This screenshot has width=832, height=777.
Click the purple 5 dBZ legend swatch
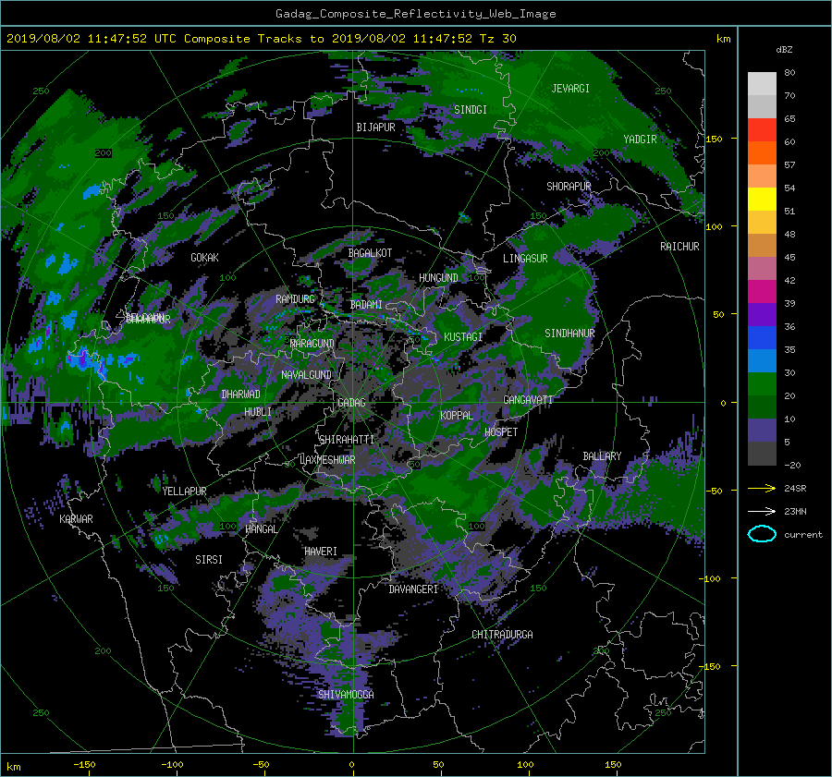762,430
